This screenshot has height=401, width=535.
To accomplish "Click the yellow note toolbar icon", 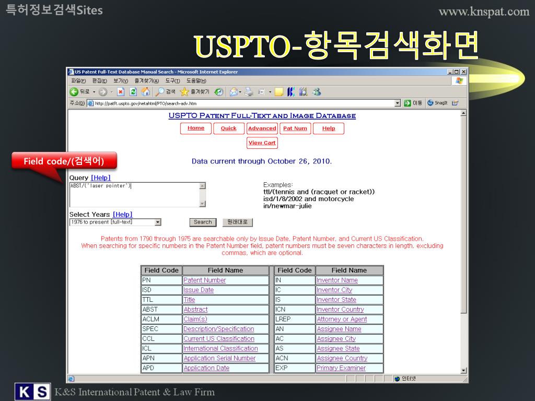I will (x=279, y=92).
